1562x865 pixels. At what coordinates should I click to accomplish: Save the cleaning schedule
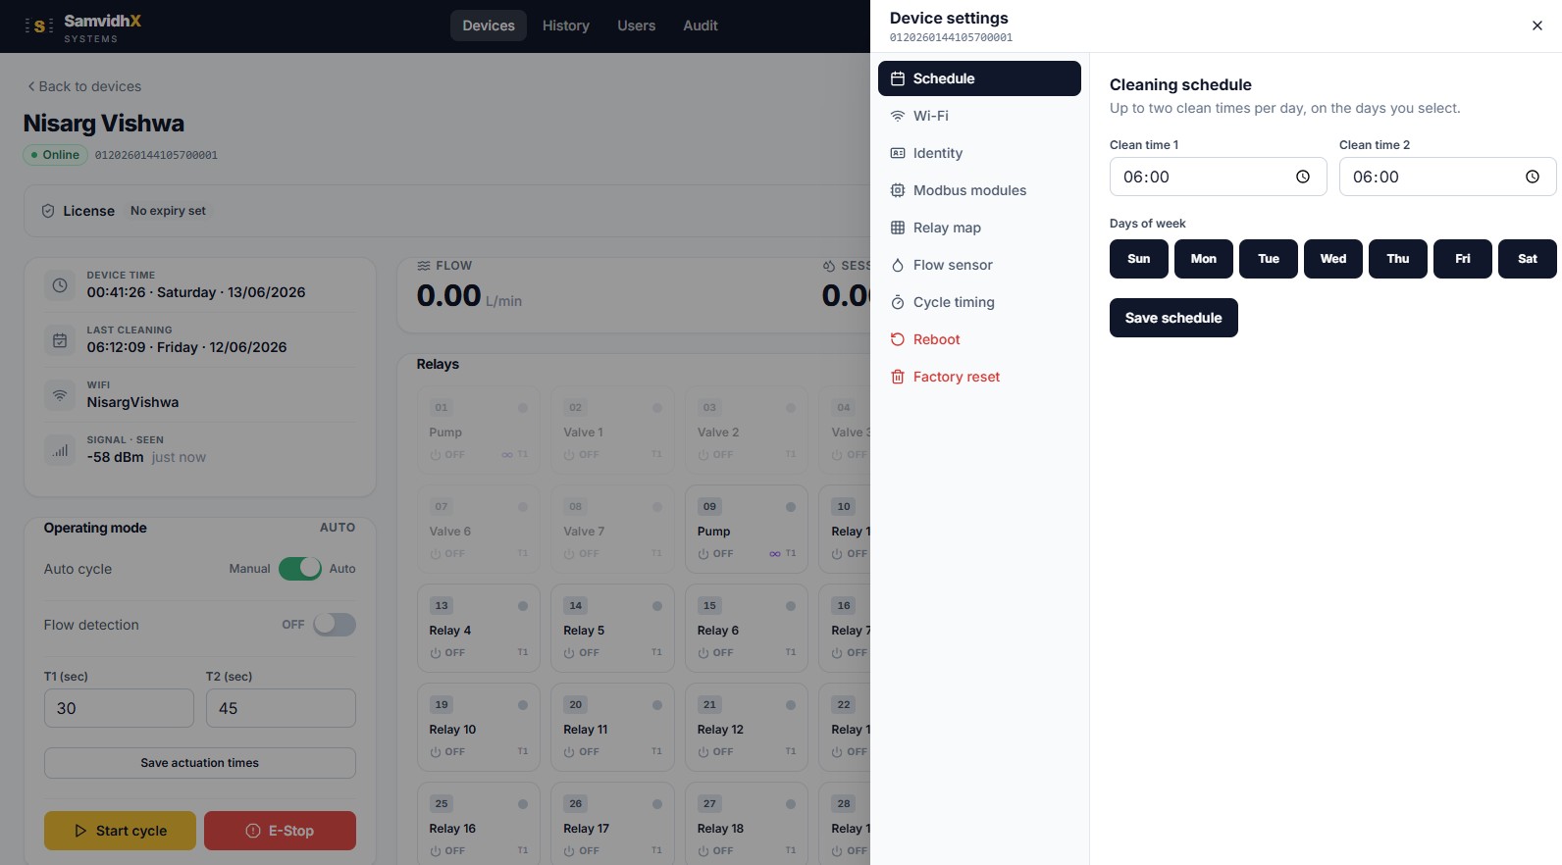tap(1173, 318)
